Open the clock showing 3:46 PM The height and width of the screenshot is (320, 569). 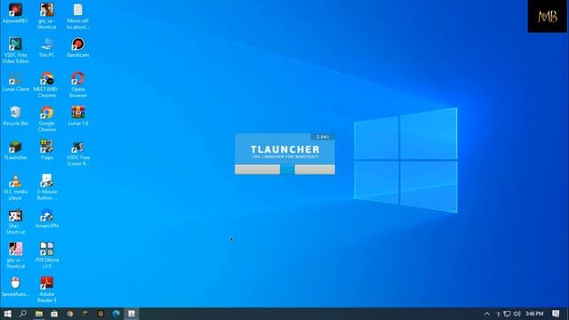534,314
